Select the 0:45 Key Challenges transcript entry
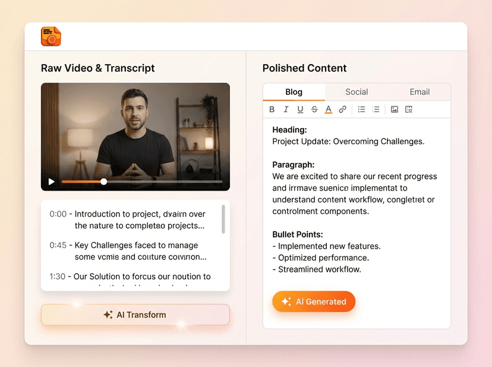 pos(127,251)
